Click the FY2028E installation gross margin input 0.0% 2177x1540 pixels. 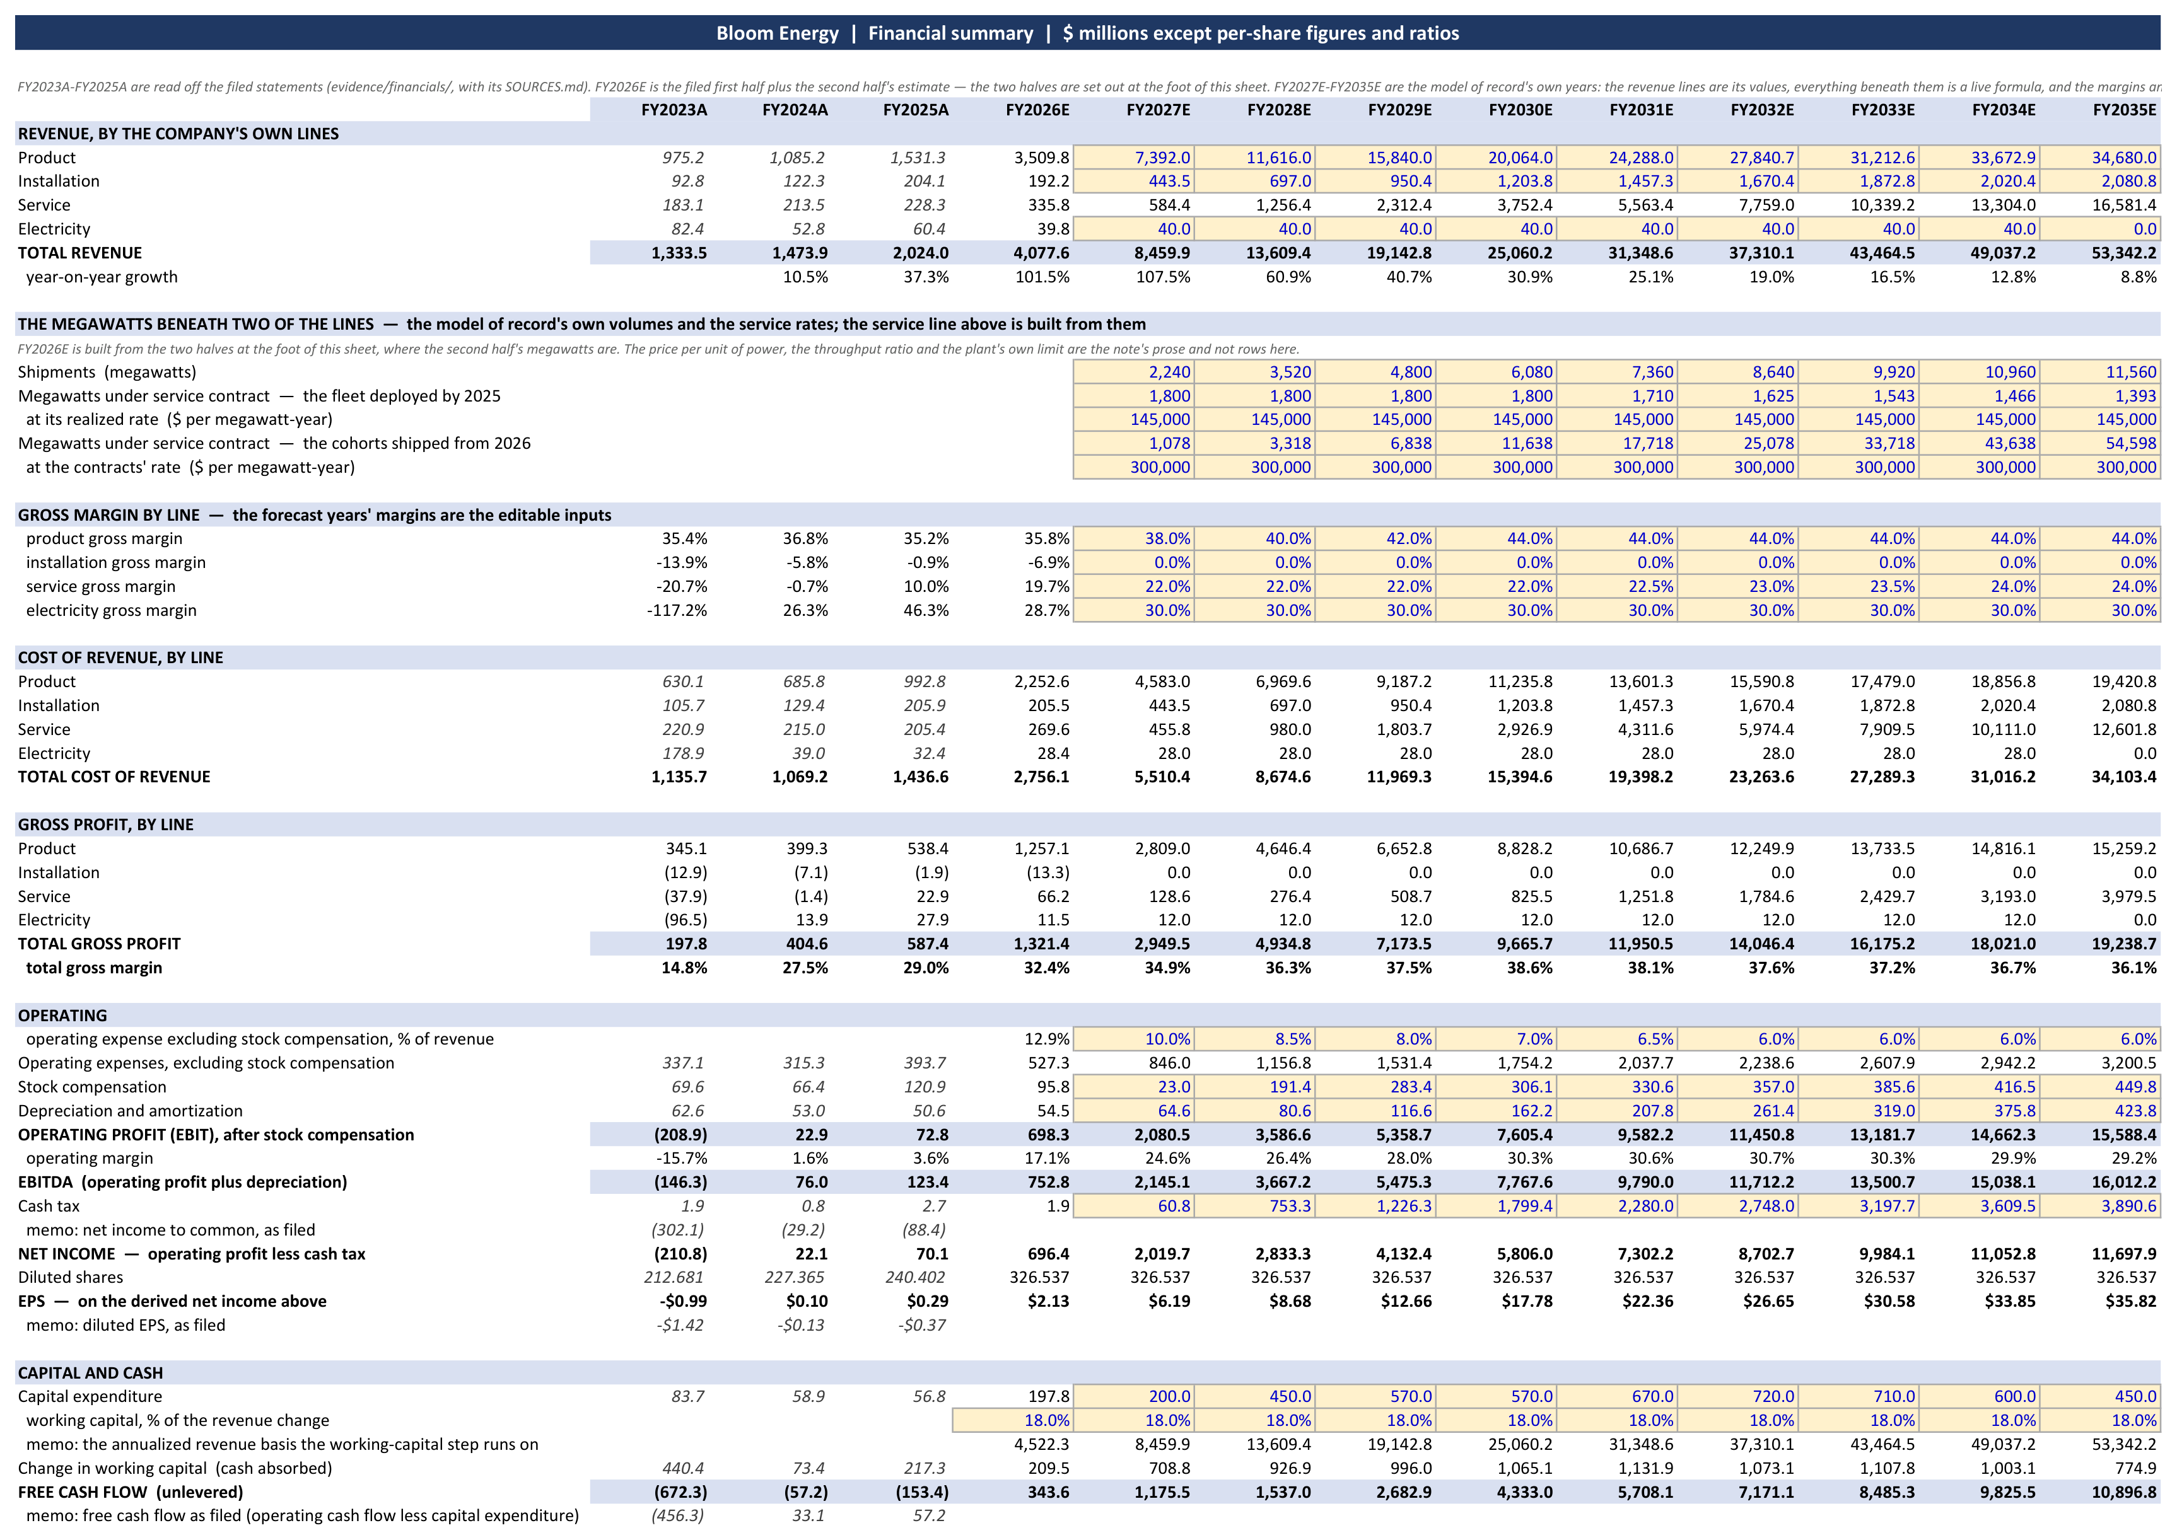point(1254,562)
